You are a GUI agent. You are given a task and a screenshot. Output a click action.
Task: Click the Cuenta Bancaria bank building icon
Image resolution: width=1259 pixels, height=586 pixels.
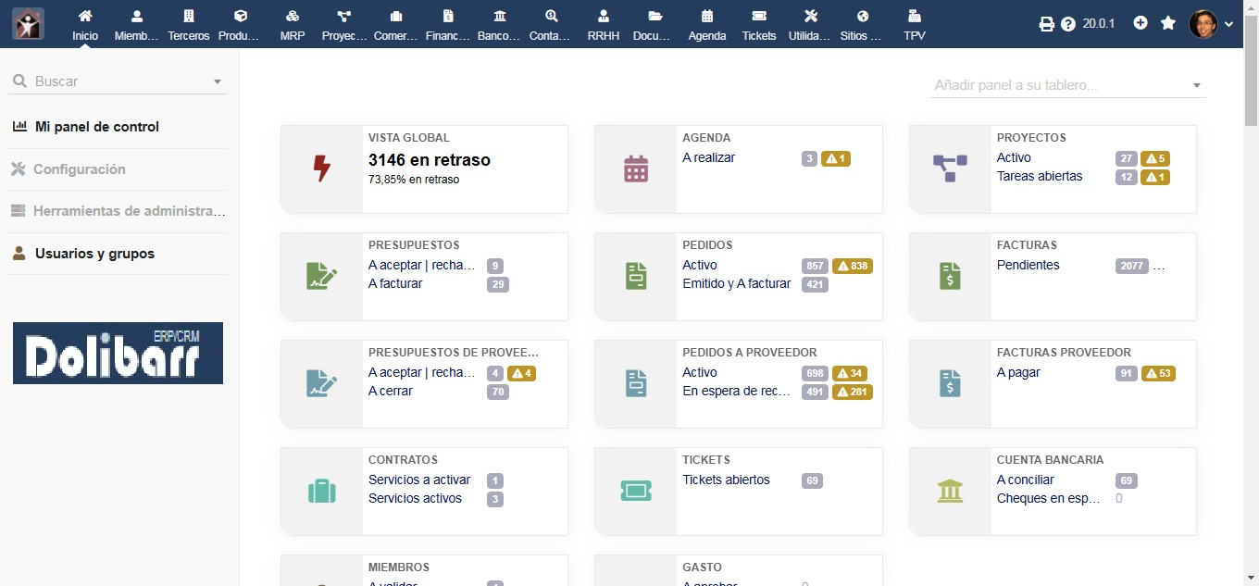[950, 491]
